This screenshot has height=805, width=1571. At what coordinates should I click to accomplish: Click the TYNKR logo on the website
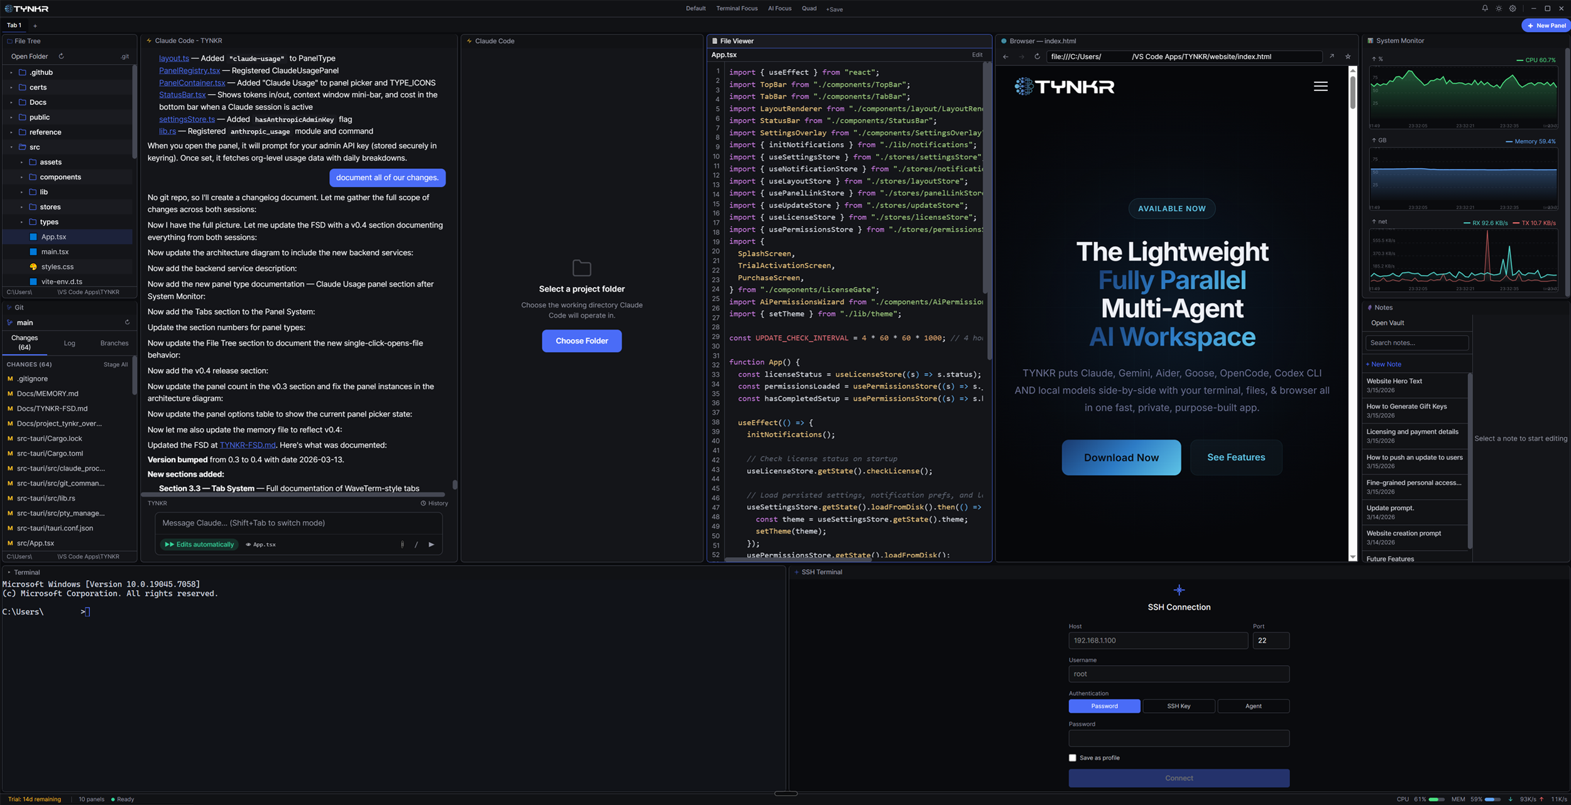[x=1065, y=87]
